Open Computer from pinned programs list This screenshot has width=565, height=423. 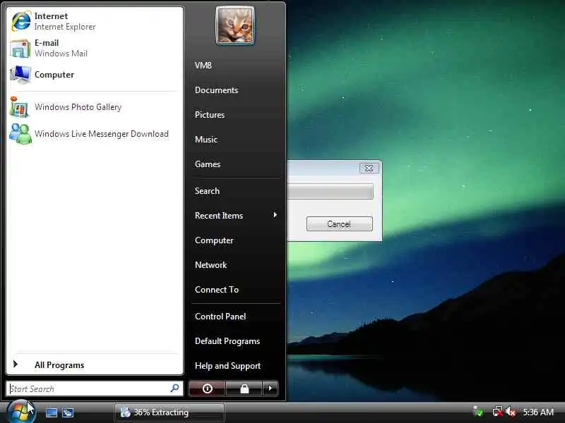point(95,75)
